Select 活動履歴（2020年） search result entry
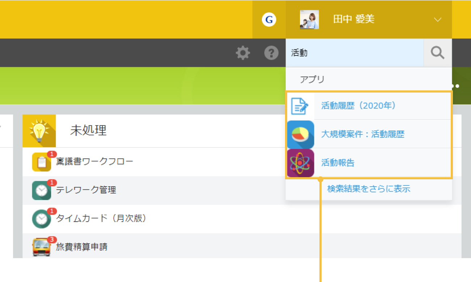471x282 pixels. [358, 105]
